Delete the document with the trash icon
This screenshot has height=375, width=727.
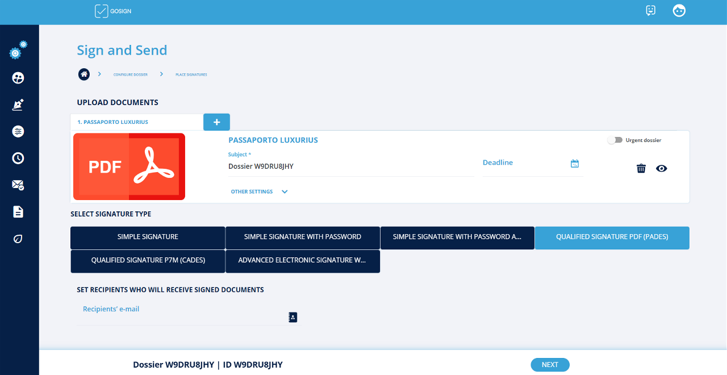point(641,168)
